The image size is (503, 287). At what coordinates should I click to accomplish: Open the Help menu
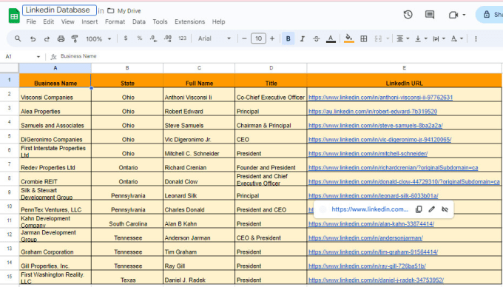tap(218, 21)
